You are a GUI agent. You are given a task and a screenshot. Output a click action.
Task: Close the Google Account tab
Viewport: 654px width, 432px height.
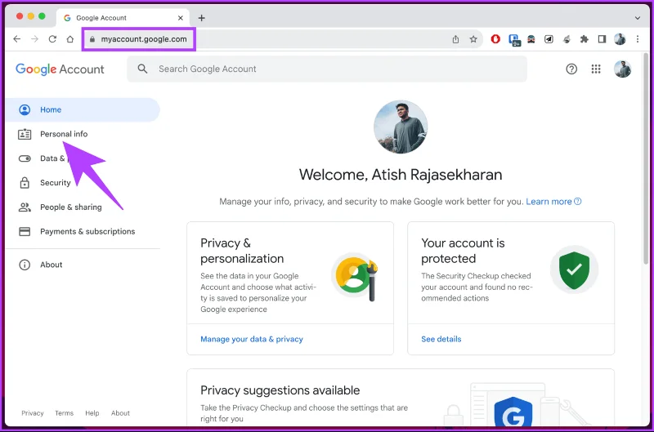pyautogui.click(x=180, y=18)
